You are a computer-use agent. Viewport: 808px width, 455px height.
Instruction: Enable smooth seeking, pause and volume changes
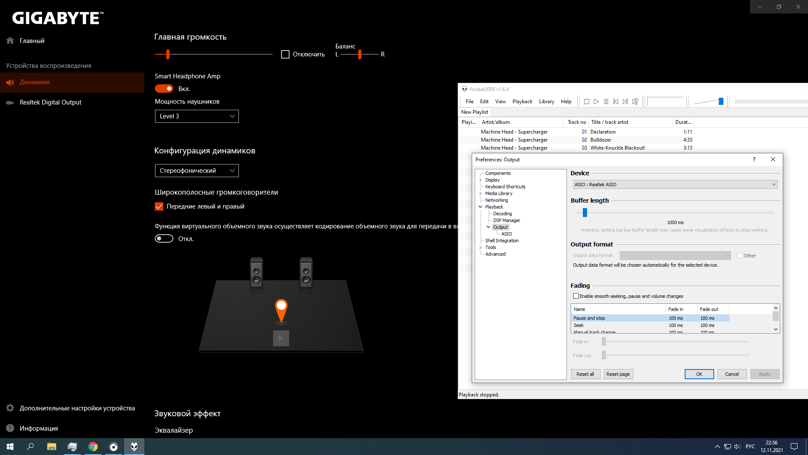576,296
